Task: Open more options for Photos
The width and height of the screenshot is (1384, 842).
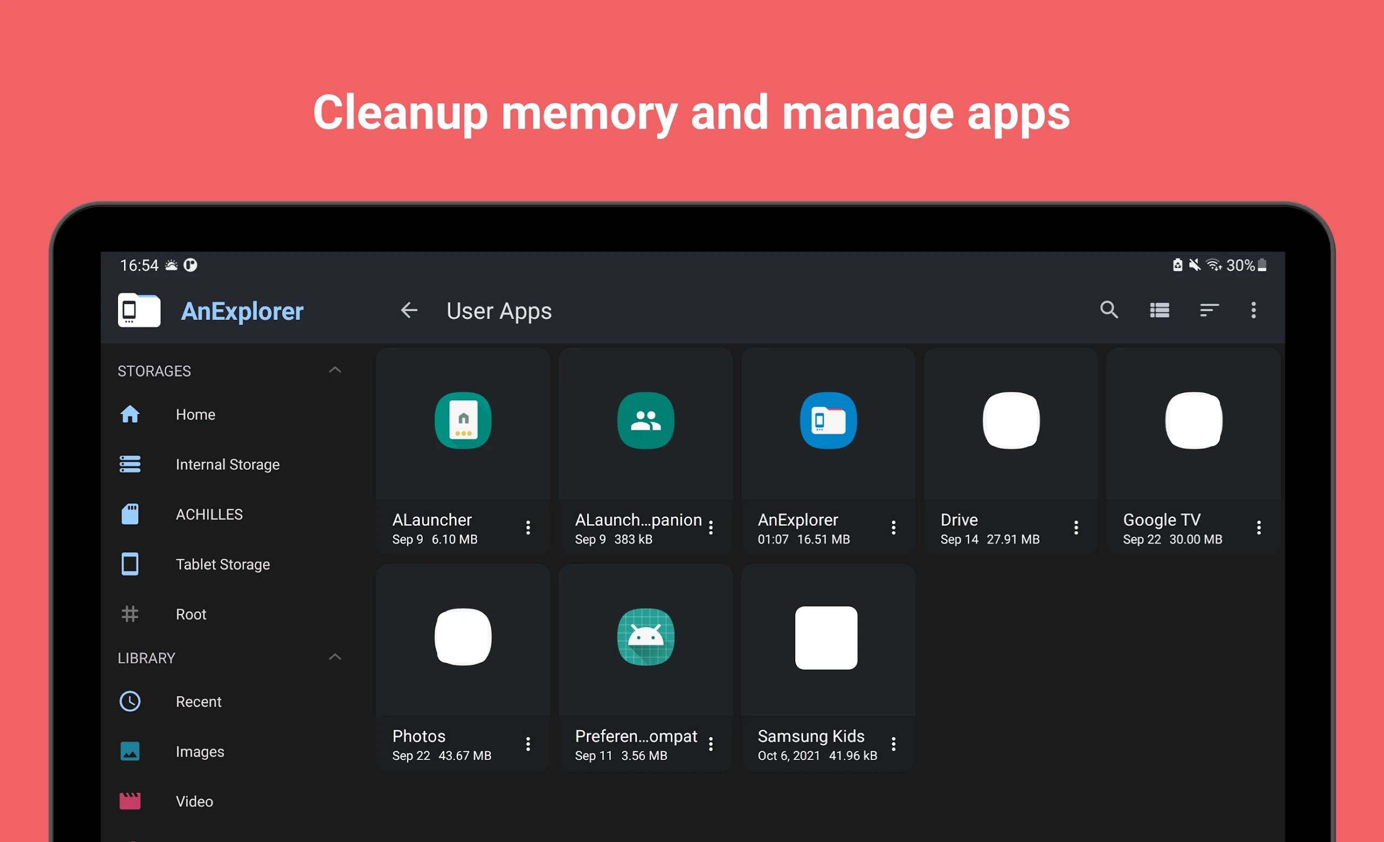Action: [x=528, y=744]
